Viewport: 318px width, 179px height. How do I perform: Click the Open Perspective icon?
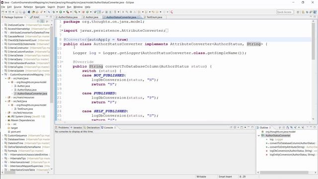pos(298,12)
